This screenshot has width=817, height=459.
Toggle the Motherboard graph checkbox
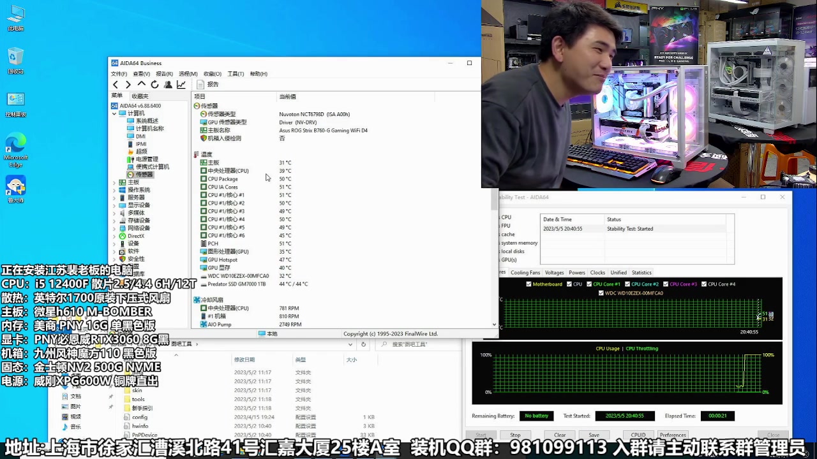click(x=528, y=284)
